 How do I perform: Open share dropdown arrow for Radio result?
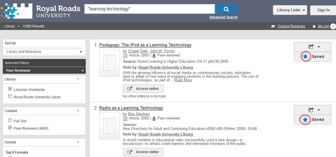[319, 110]
